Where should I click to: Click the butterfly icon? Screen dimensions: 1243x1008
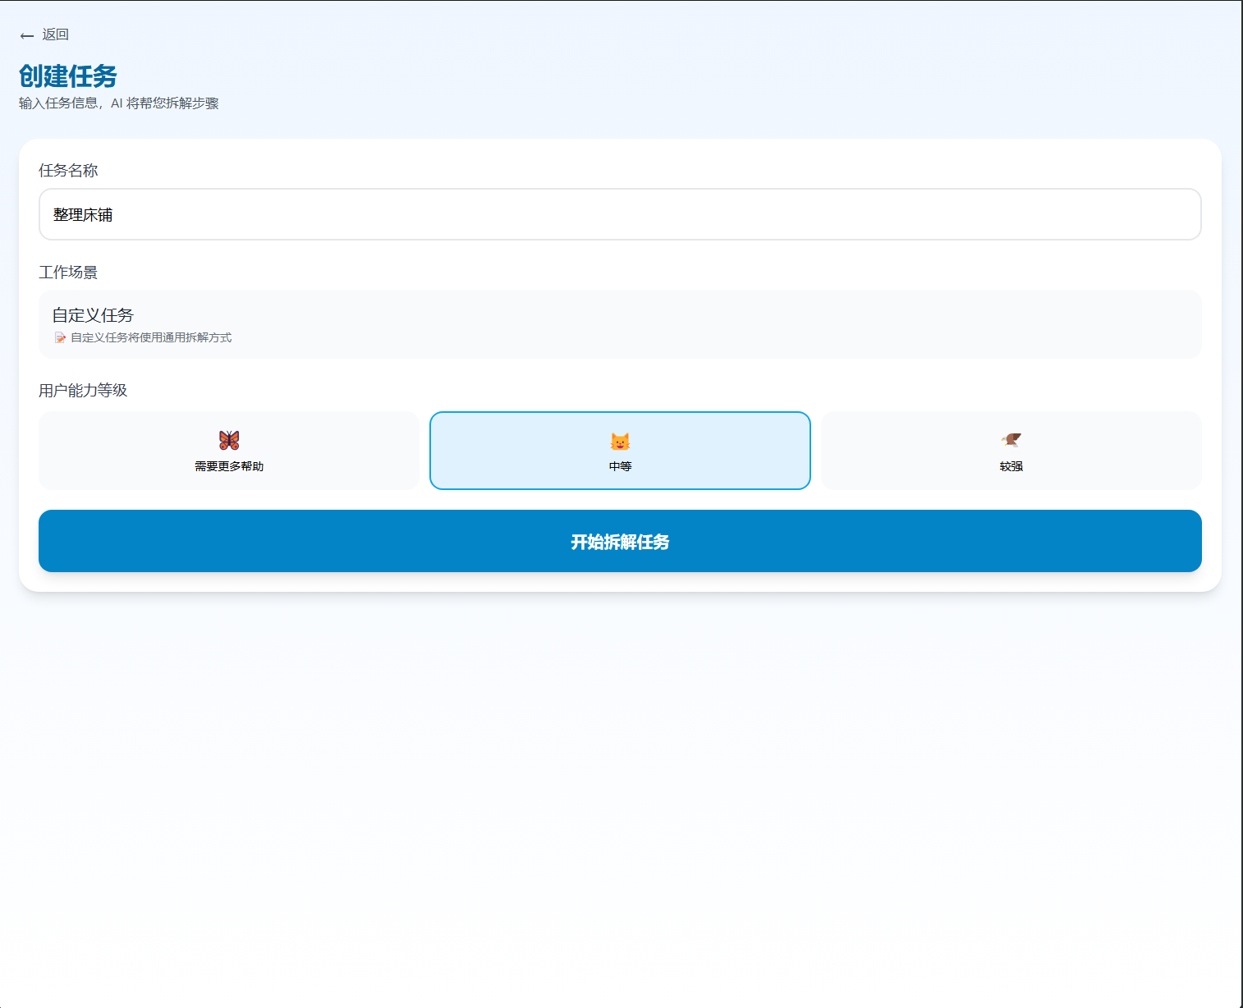(x=229, y=440)
